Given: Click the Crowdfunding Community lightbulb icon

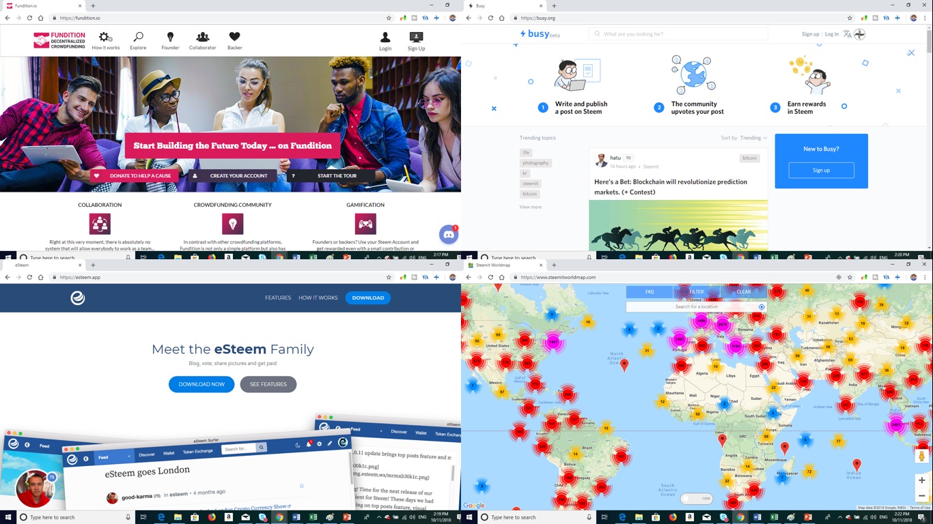Looking at the screenshot, I should (x=233, y=224).
